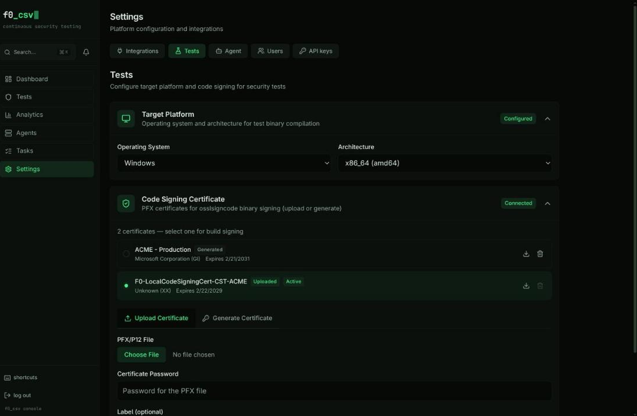
Task: Select Settings in the sidebar
Action: 47,169
